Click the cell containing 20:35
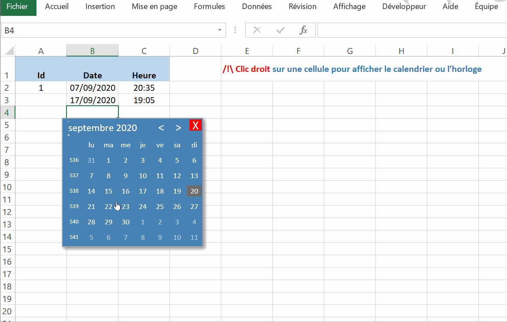This screenshot has height=322, width=507. (144, 87)
